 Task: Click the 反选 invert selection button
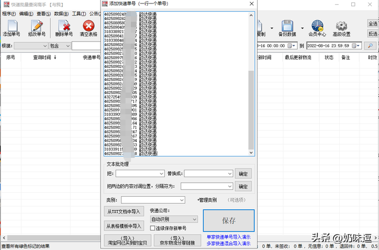tap(372, 34)
